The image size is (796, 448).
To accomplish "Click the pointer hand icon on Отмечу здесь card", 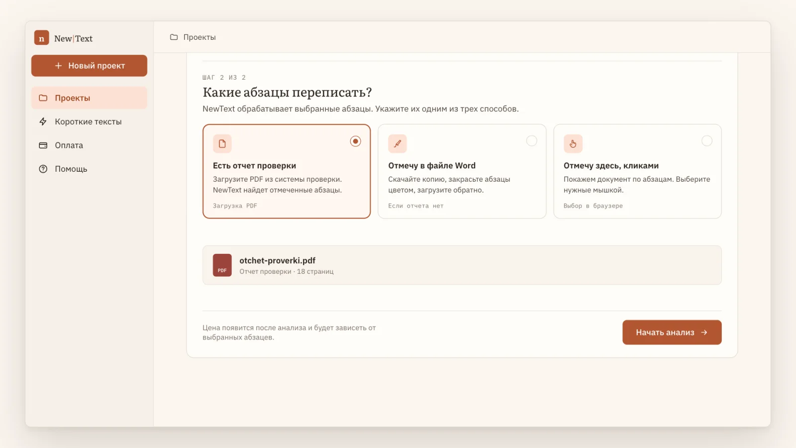I will 573,144.
